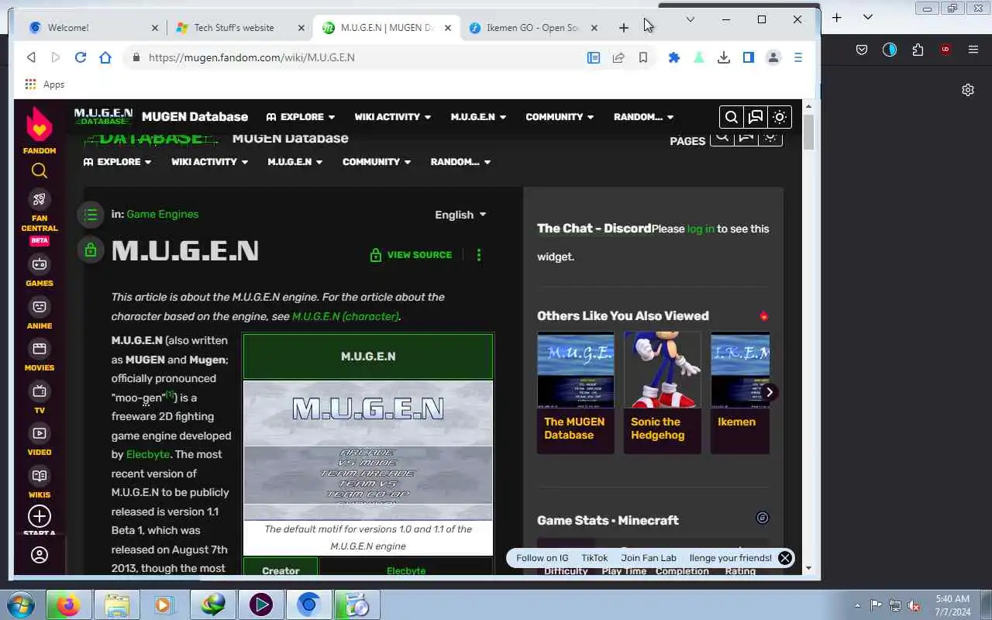The width and height of the screenshot is (992, 620).
Task: Click the green flask toolbar icon
Action: coord(699,57)
